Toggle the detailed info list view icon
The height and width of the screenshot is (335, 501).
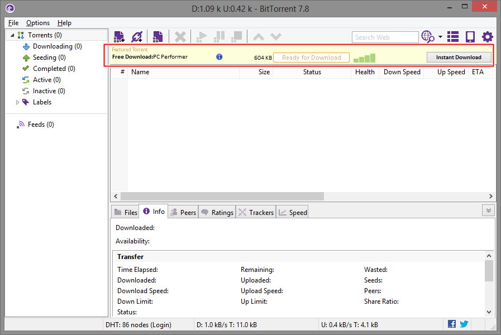click(453, 37)
